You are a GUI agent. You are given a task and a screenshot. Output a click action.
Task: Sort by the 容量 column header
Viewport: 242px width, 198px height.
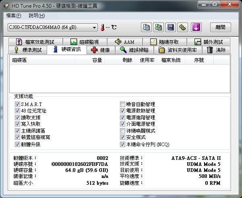coord(89,60)
